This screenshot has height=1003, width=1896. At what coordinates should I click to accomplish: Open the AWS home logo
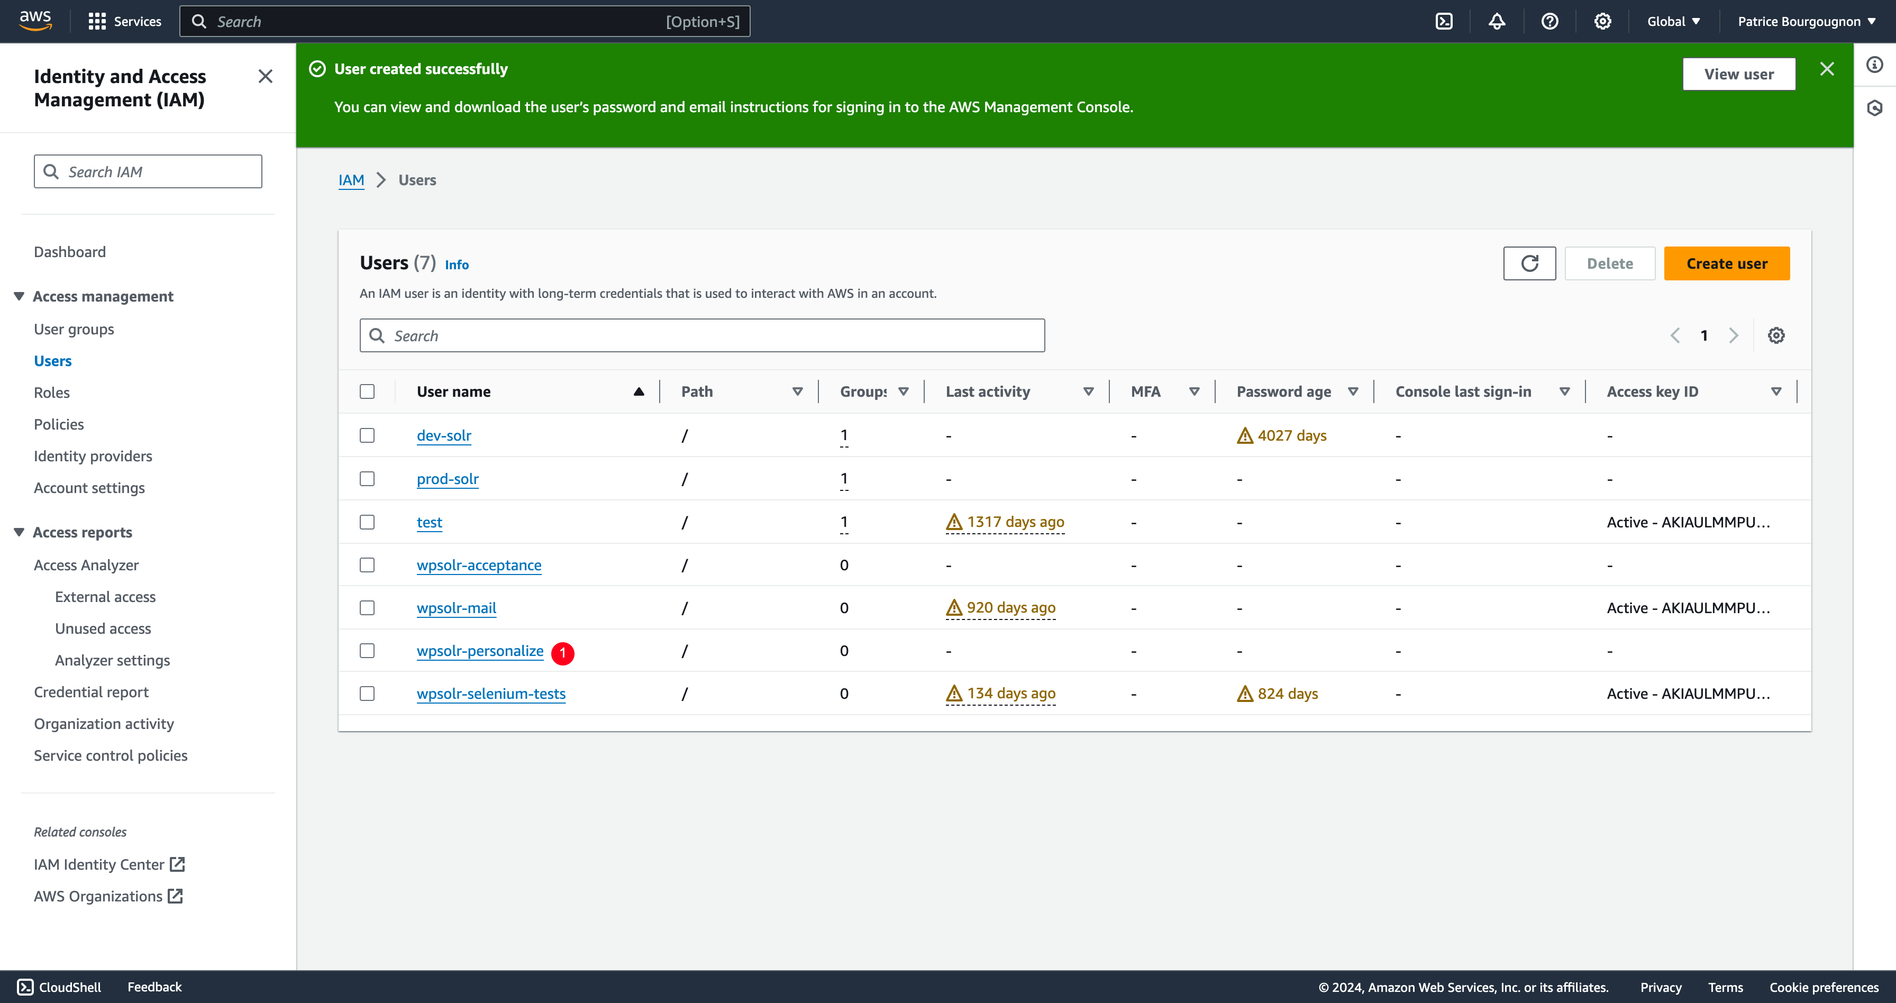point(35,21)
